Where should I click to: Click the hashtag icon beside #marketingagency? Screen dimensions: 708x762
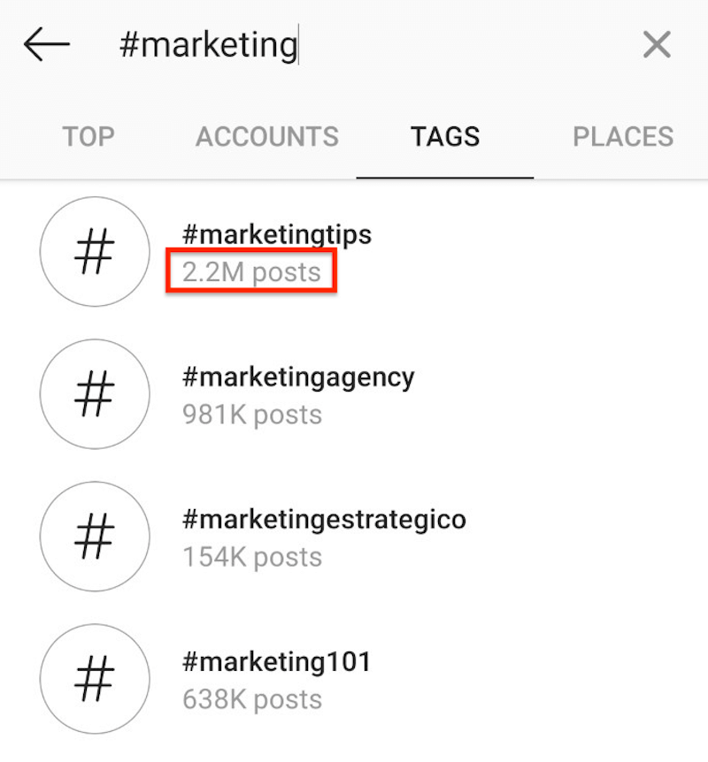(x=95, y=394)
